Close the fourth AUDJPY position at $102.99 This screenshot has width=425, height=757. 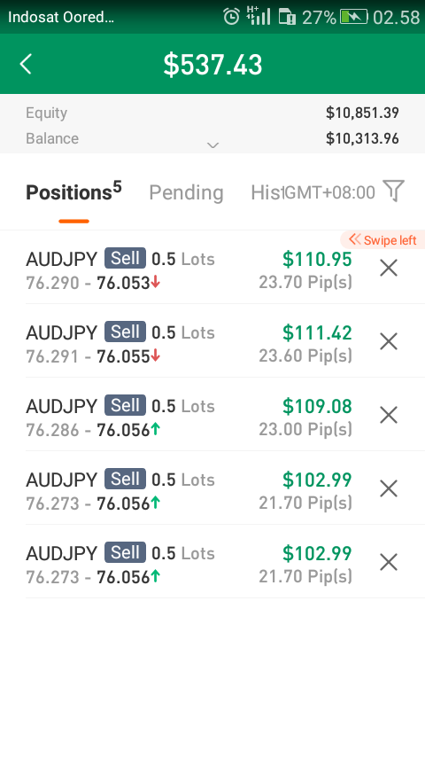point(389,488)
